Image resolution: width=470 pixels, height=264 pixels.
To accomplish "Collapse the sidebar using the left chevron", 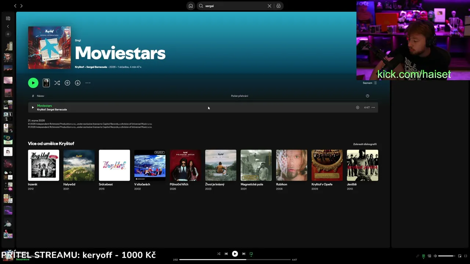I will pyautogui.click(x=8, y=26).
